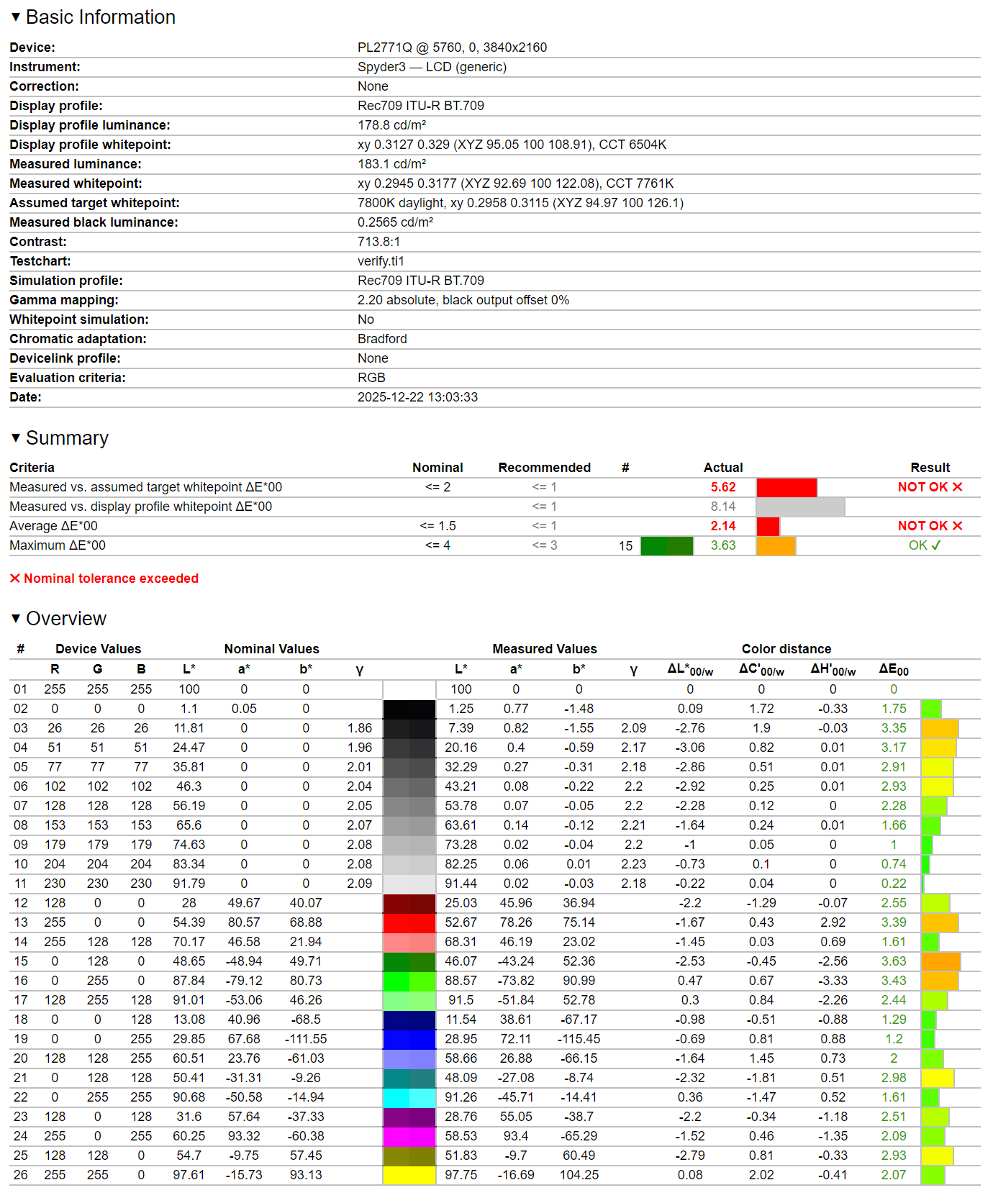Click the verify.ti1 testchart value
This screenshot has width=993, height=1198.
coord(381,261)
